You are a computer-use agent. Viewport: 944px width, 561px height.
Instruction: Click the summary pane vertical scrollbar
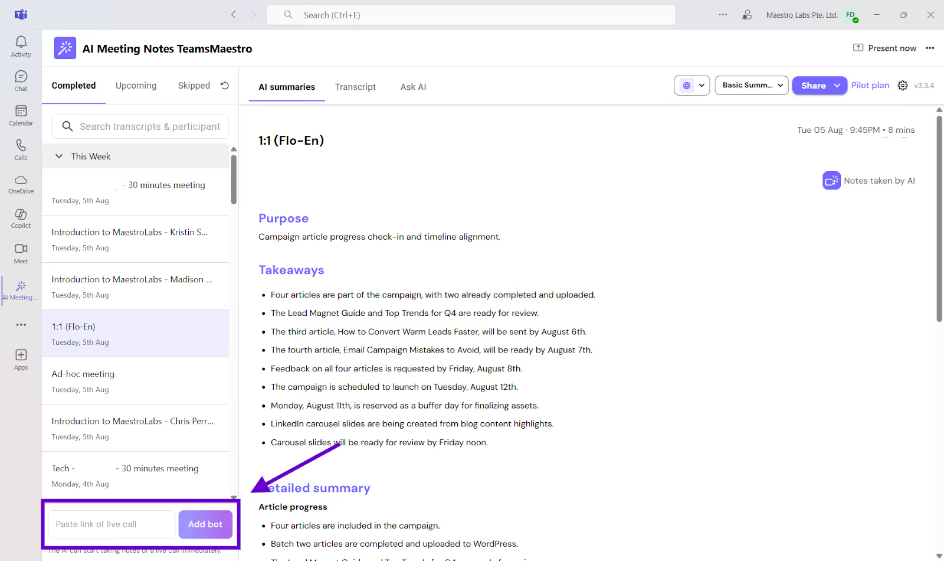click(x=939, y=218)
